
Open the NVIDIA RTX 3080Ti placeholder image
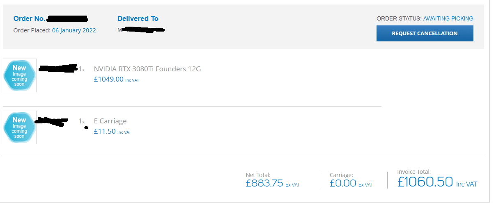(20, 75)
